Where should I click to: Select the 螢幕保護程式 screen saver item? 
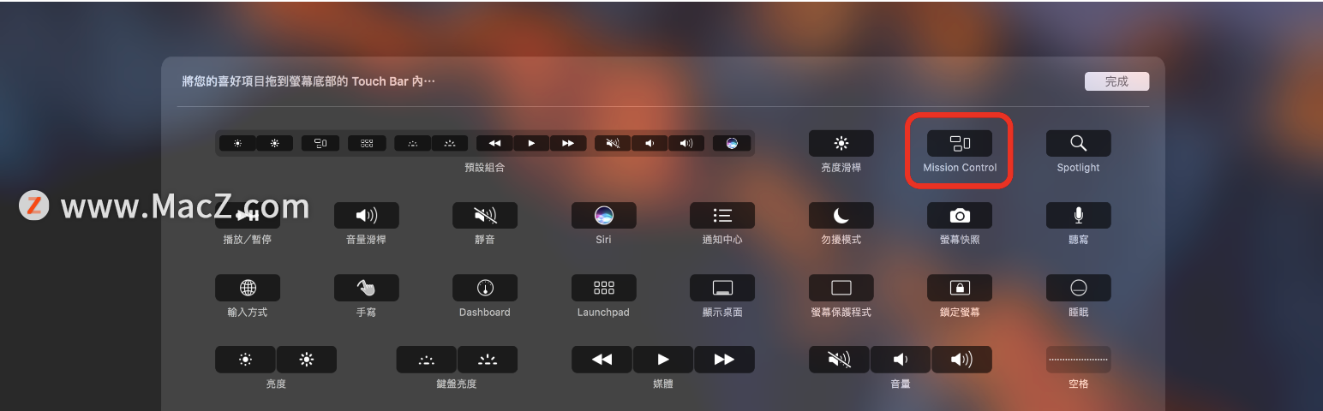[841, 287]
